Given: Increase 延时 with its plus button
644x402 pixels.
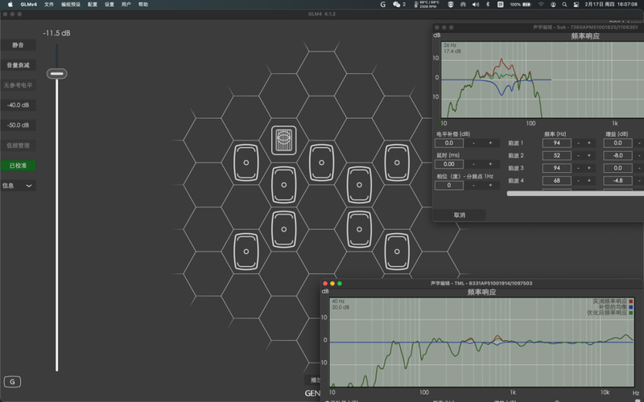Looking at the screenshot, I should (490, 164).
